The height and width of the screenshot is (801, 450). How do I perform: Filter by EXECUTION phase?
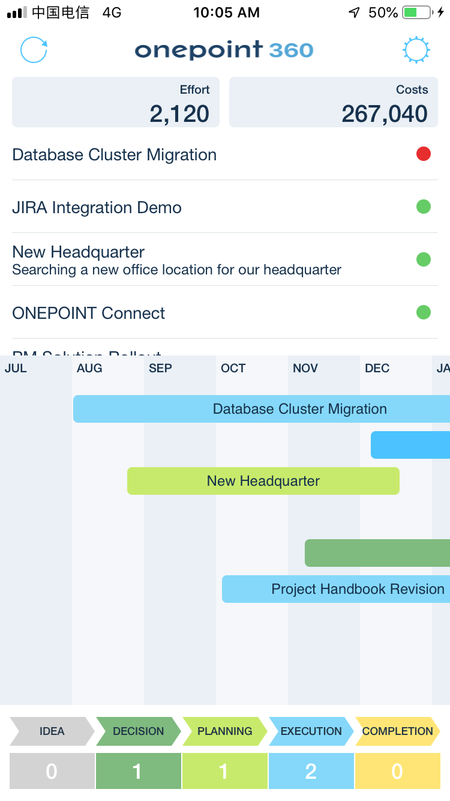point(311,731)
